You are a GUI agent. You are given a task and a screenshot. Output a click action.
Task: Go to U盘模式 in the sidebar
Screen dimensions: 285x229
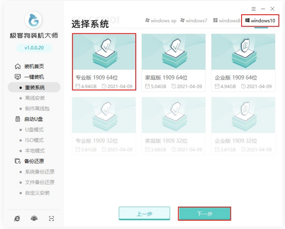(34, 130)
